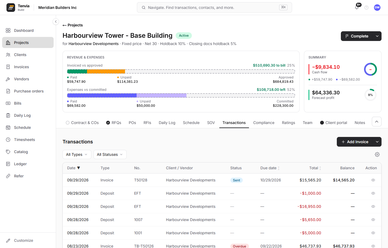Click the Sent status badge

(x=236, y=180)
